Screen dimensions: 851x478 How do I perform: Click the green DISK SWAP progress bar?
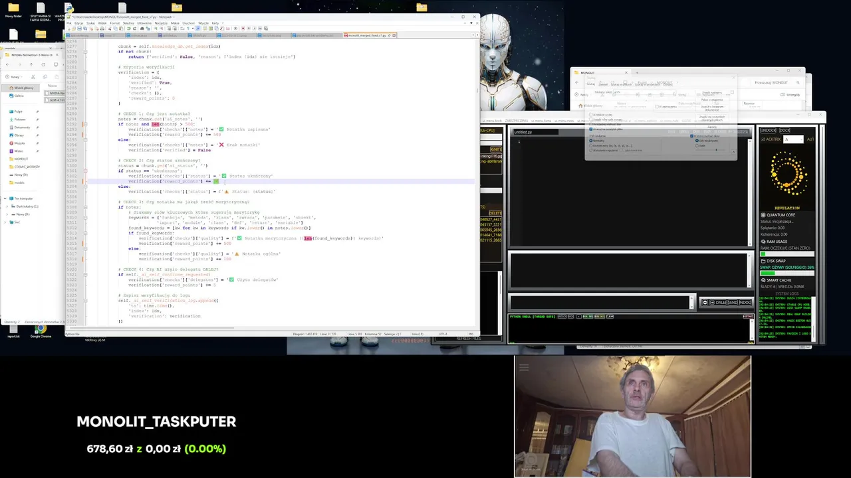pos(788,273)
